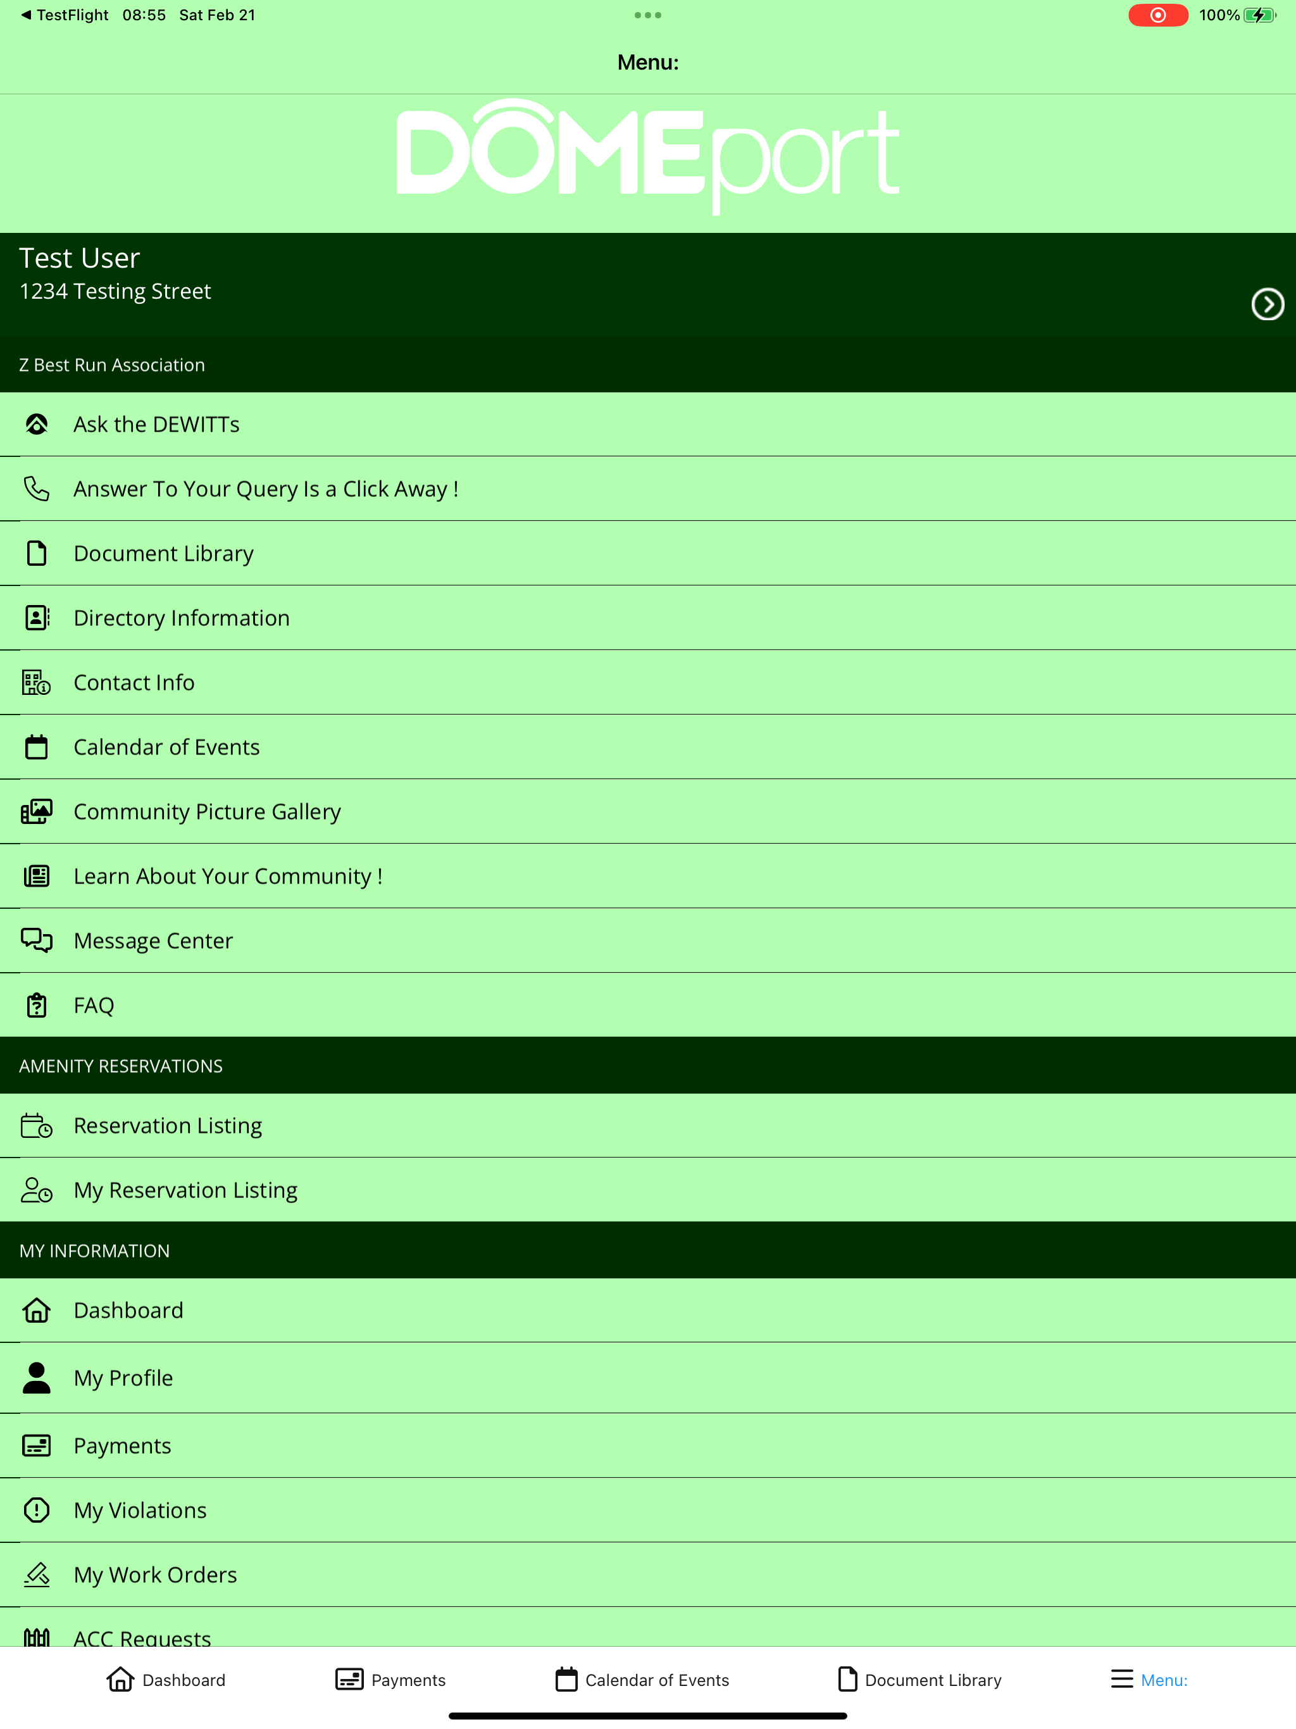Switch to the Document Library bottom tab
This screenshot has height=1729, width=1296.
(x=919, y=1679)
